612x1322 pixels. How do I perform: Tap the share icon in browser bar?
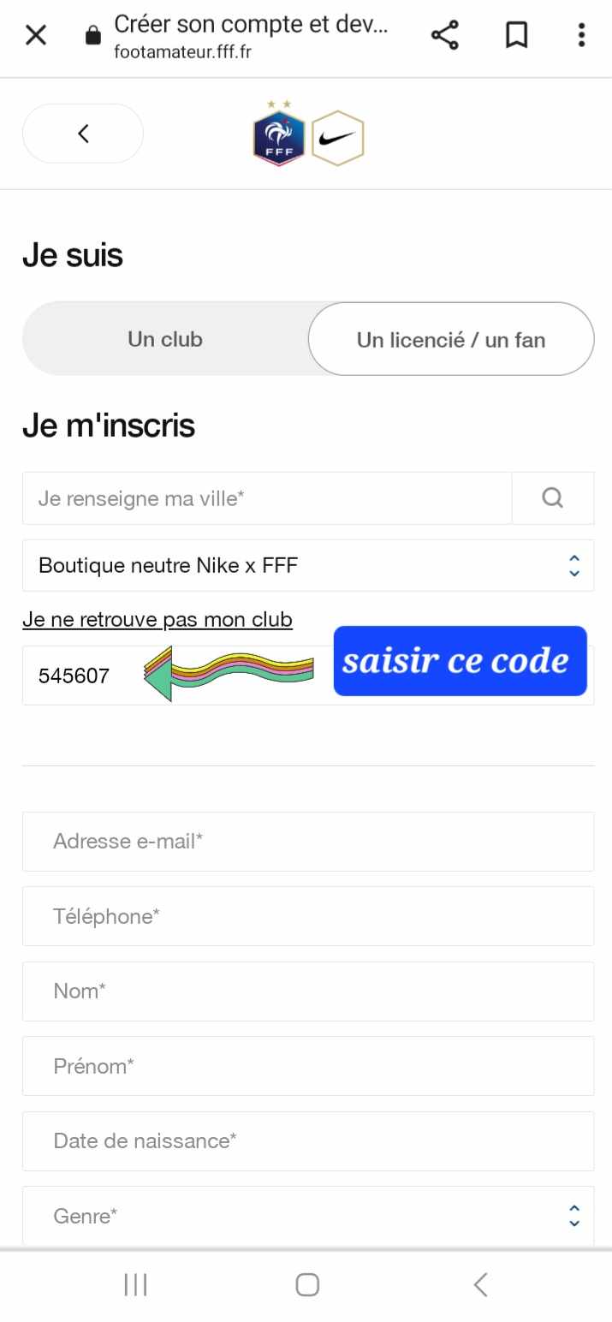[444, 35]
